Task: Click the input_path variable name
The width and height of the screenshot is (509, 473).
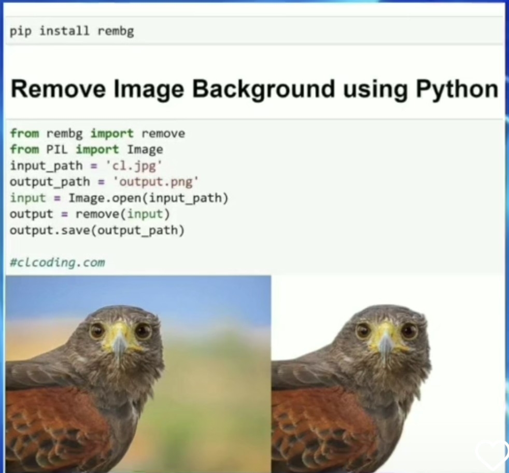Action: coord(47,166)
